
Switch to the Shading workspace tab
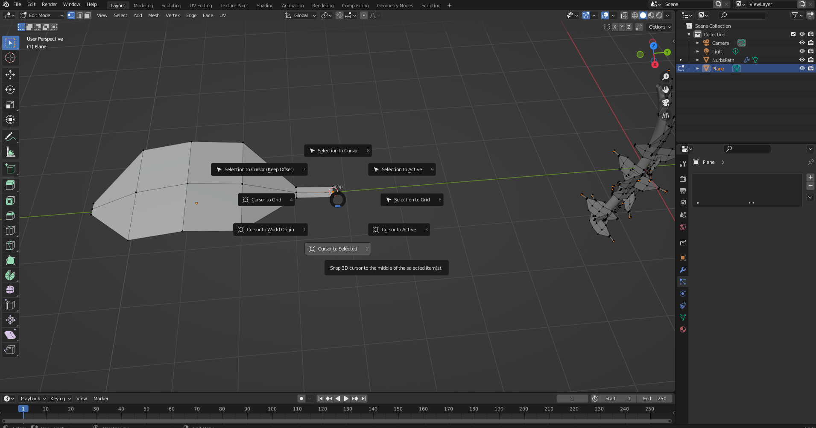pos(265,6)
